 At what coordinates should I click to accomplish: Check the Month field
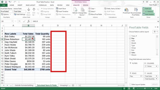[130, 43]
